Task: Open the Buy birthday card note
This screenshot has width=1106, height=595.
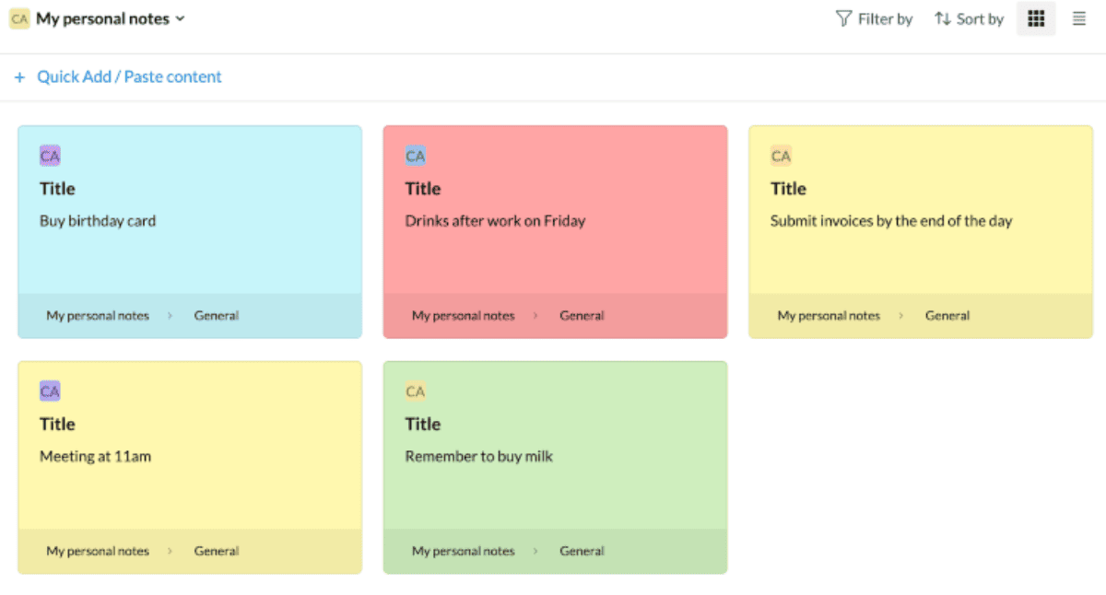Action: tap(98, 221)
